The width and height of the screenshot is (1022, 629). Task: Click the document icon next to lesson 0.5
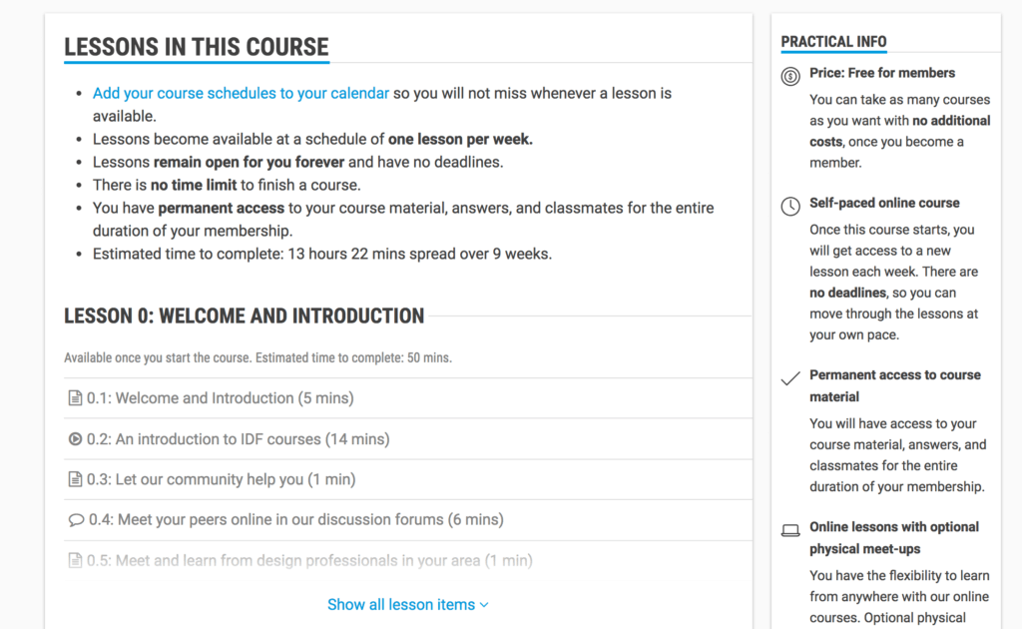pyautogui.click(x=75, y=560)
